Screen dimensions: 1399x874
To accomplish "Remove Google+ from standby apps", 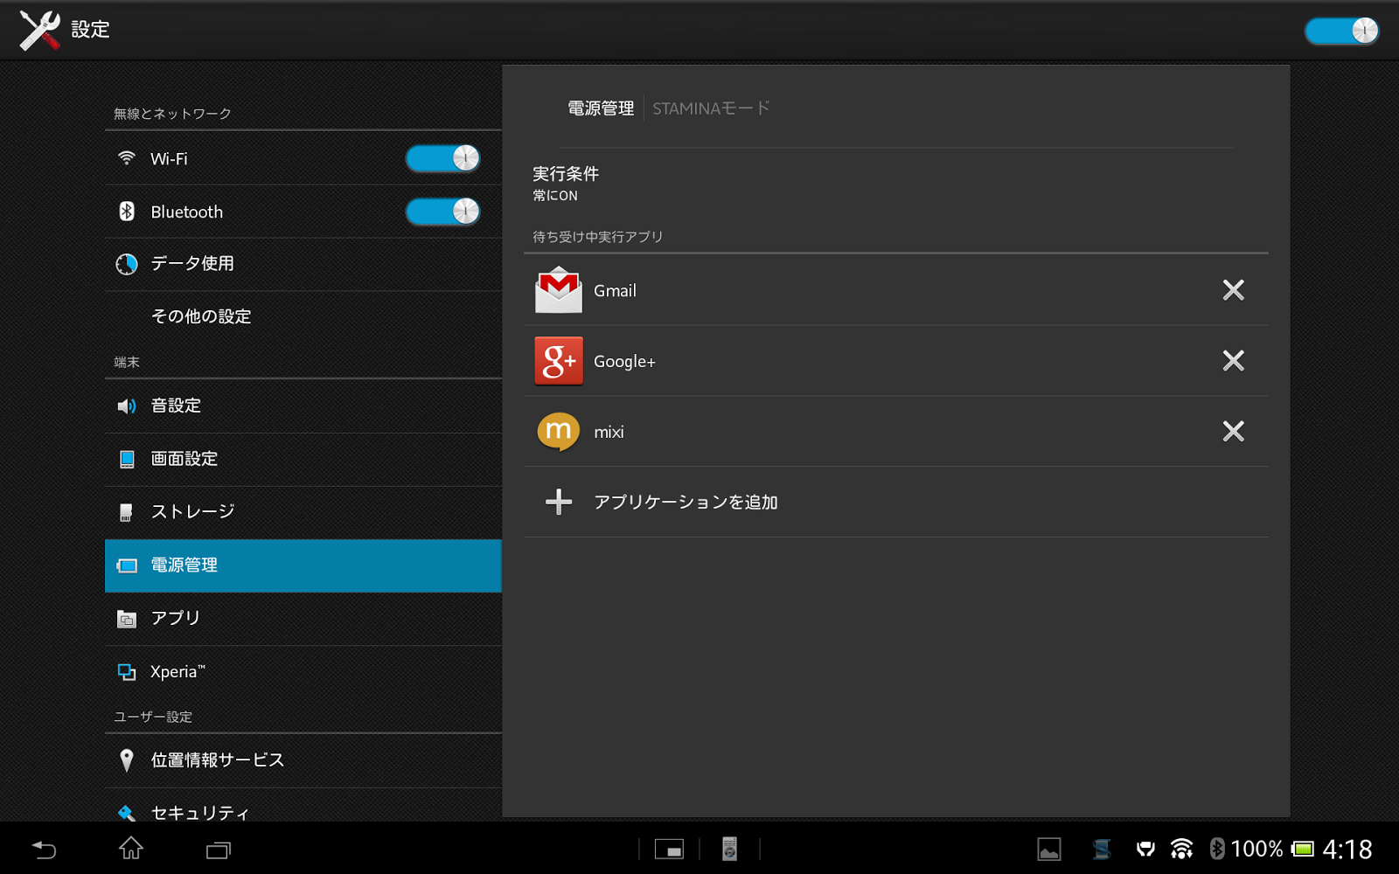I will coord(1233,360).
